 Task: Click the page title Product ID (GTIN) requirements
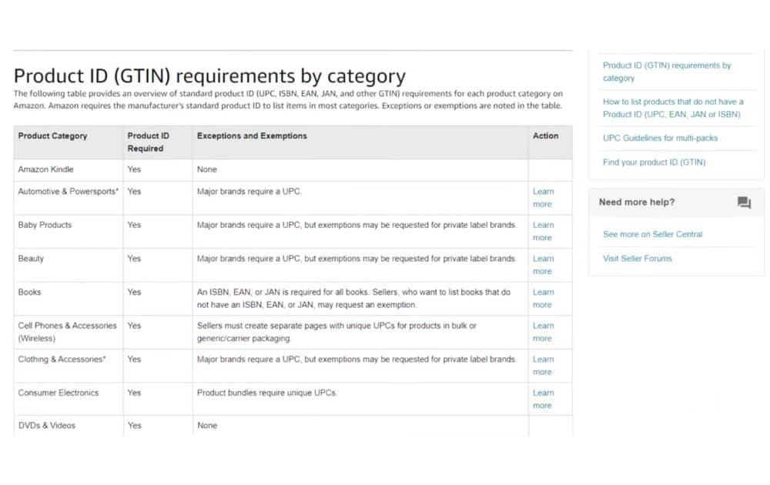pyautogui.click(x=209, y=76)
